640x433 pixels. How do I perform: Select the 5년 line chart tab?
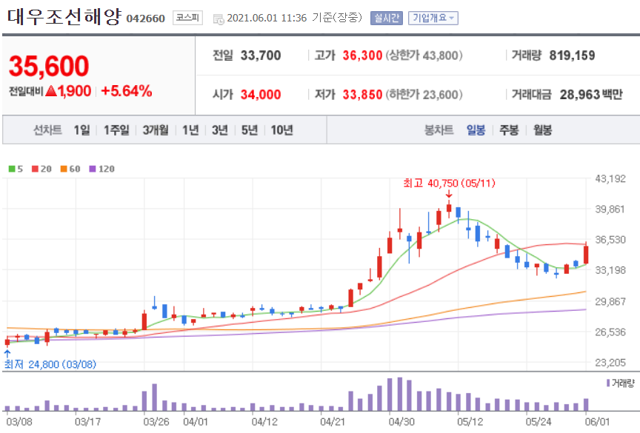250,130
